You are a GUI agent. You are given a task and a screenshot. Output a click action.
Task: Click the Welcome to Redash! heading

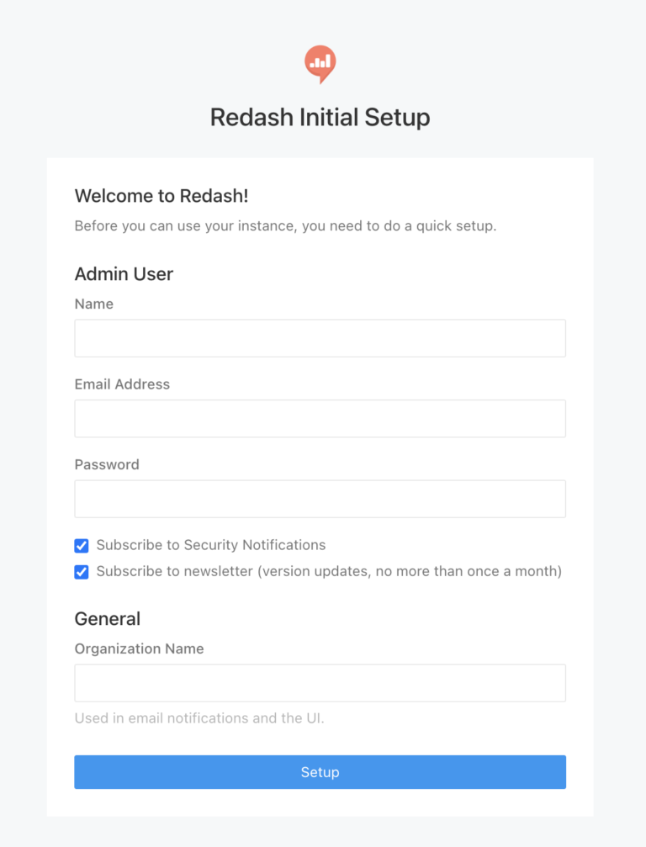tap(161, 195)
